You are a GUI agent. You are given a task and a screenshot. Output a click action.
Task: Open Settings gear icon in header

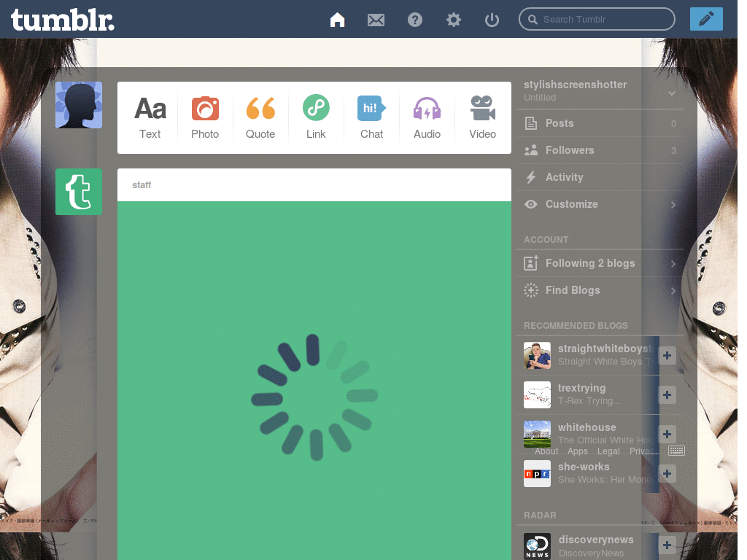click(x=454, y=20)
